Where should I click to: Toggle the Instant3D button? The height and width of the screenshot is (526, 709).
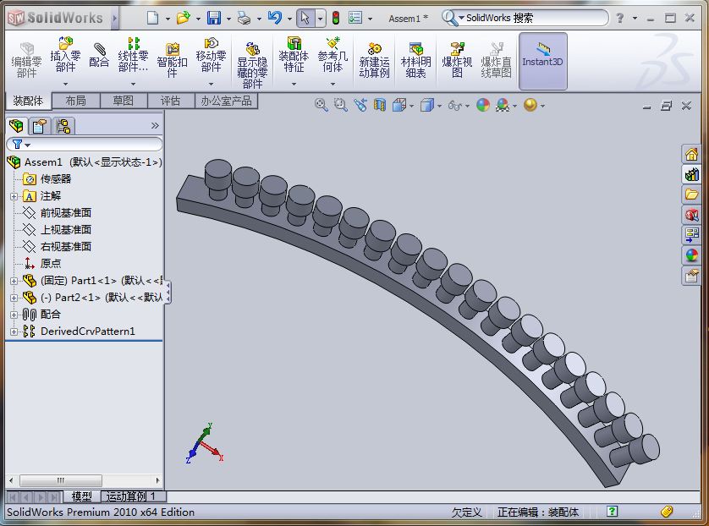click(543, 61)
